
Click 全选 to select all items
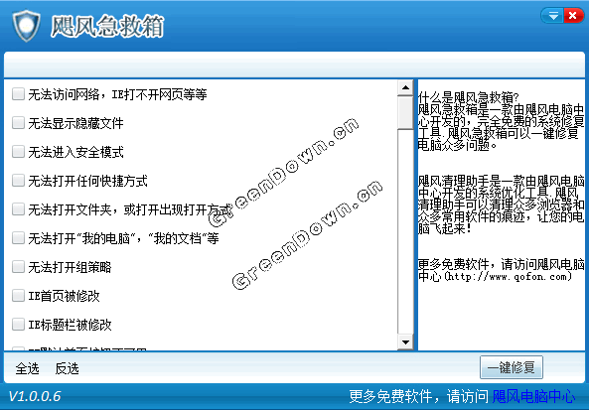tap(27, 368)
